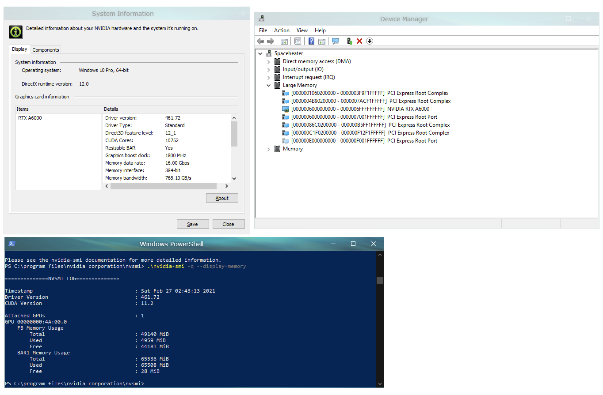This screenshot has height=395, width=603.
Task: Open the Action menu in Device Manager
Action: tap(282, 30)
